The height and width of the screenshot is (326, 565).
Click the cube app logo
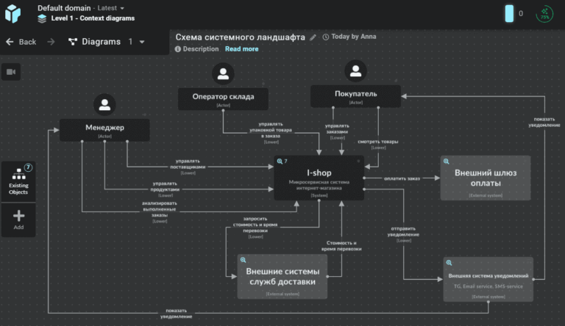13,13
